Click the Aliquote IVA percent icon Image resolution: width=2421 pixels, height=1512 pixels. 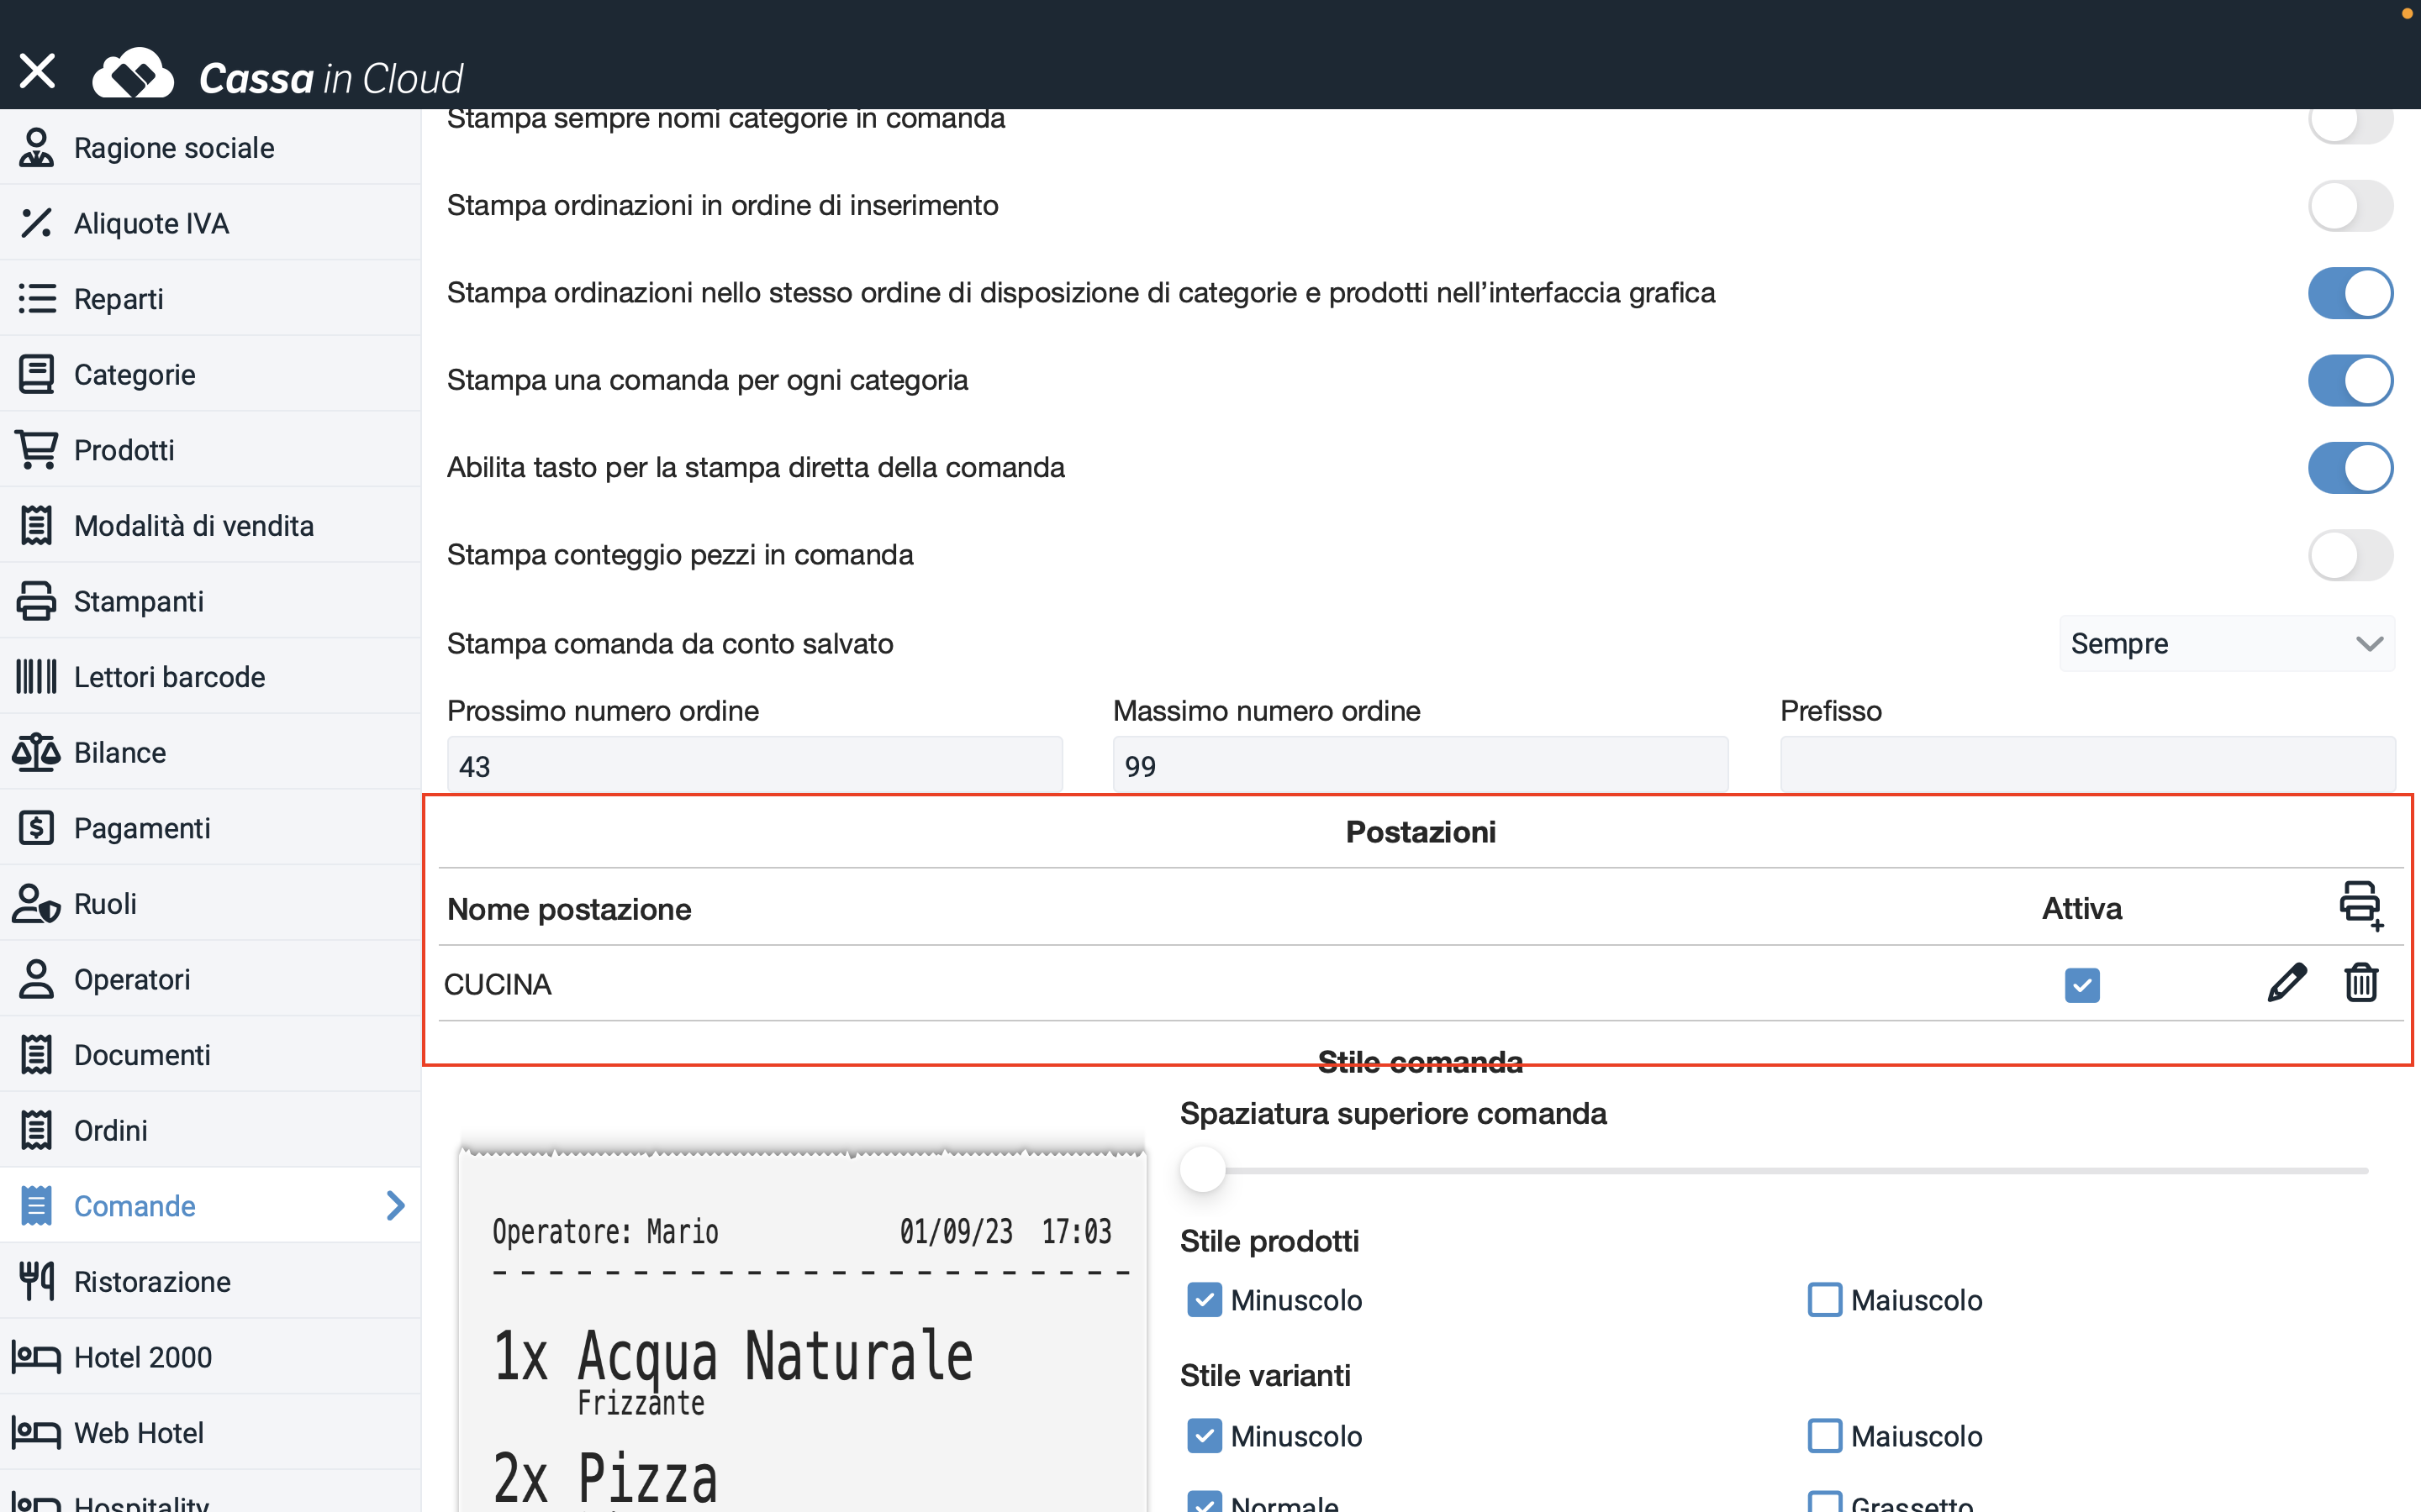pos(36,223)
